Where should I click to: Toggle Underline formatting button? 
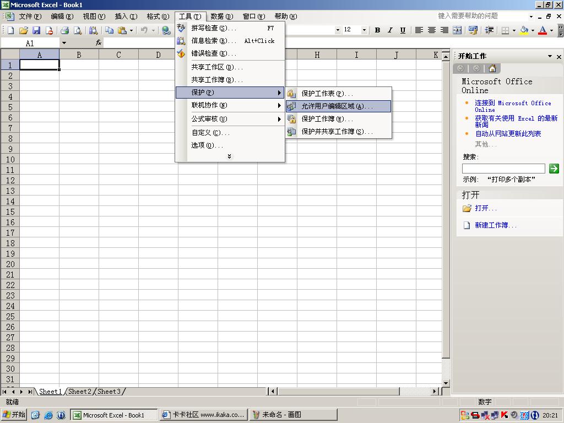pos(403,30)
